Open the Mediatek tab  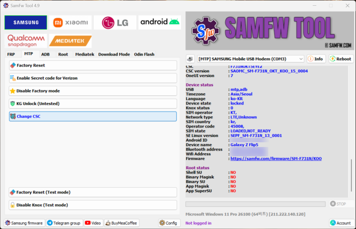pyautogui.click(x=85, y=55)
